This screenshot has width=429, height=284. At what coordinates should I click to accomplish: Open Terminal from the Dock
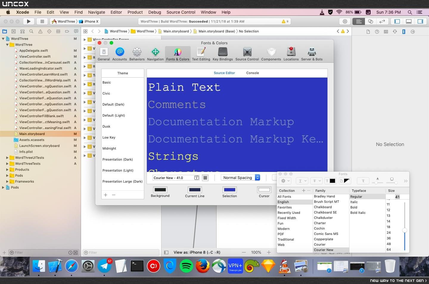137,266
